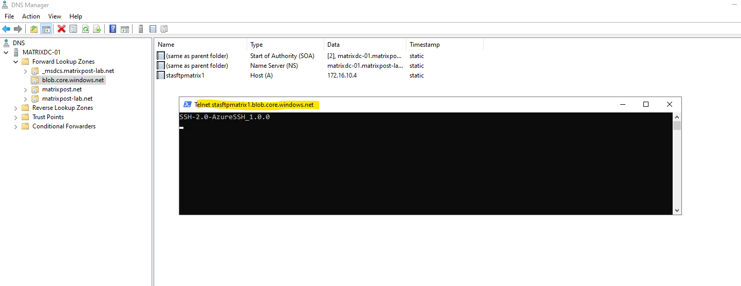
Task: Click Telnet window title bar text
Action: (254, 105)
